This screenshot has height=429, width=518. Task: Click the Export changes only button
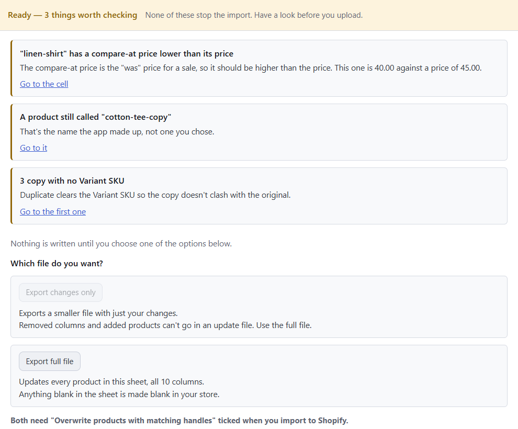[x=61, y=292]
